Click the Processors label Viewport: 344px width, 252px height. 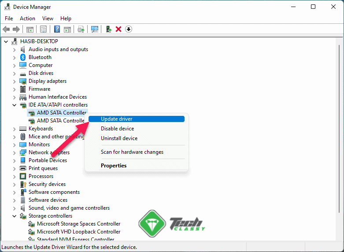tap(41, 176)
